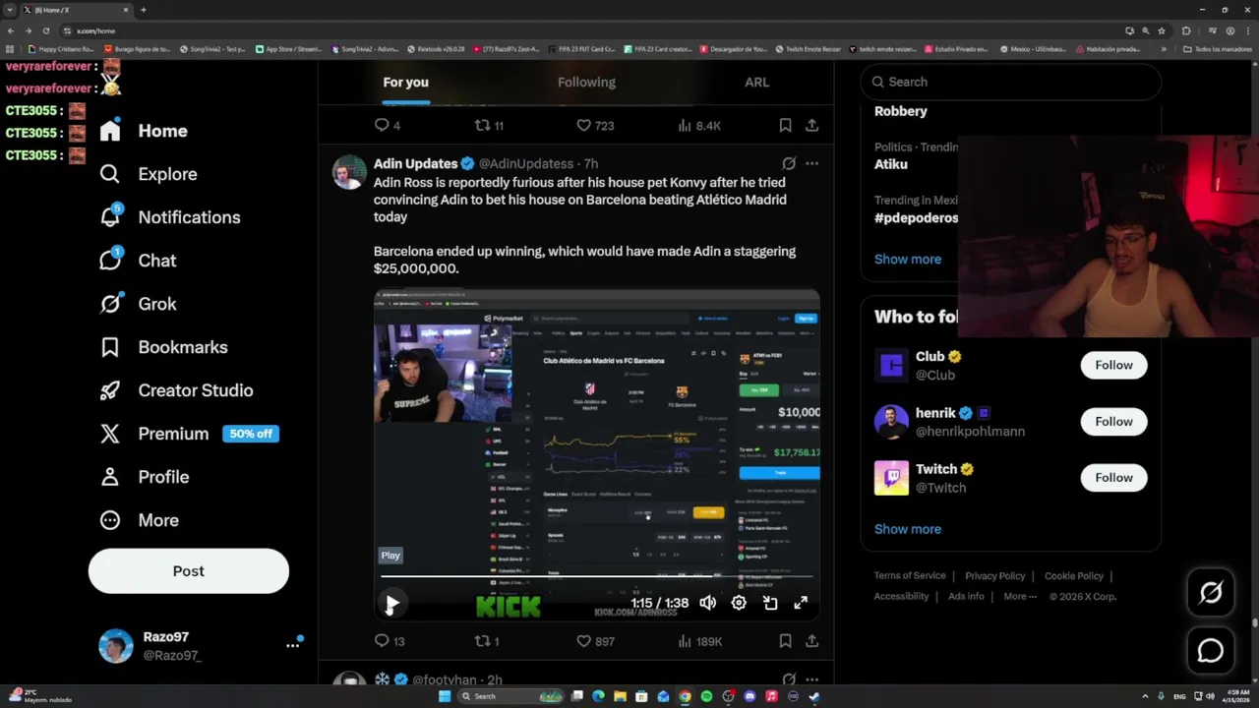View analytics showing 8.4K views
This screenshot has width=1259, height=708.
(699, 125)
